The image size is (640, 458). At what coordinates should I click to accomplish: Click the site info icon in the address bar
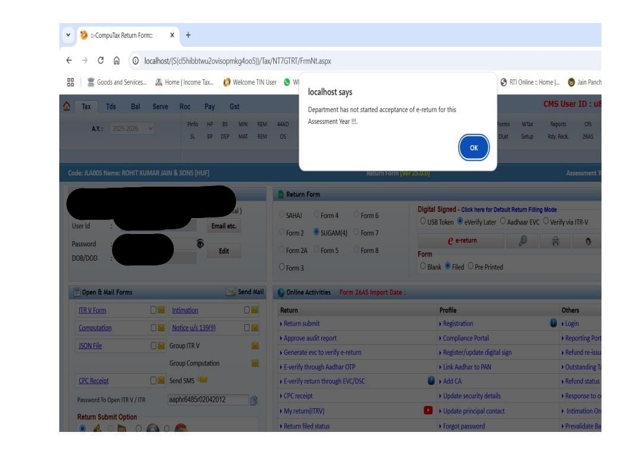click(136, 61)
